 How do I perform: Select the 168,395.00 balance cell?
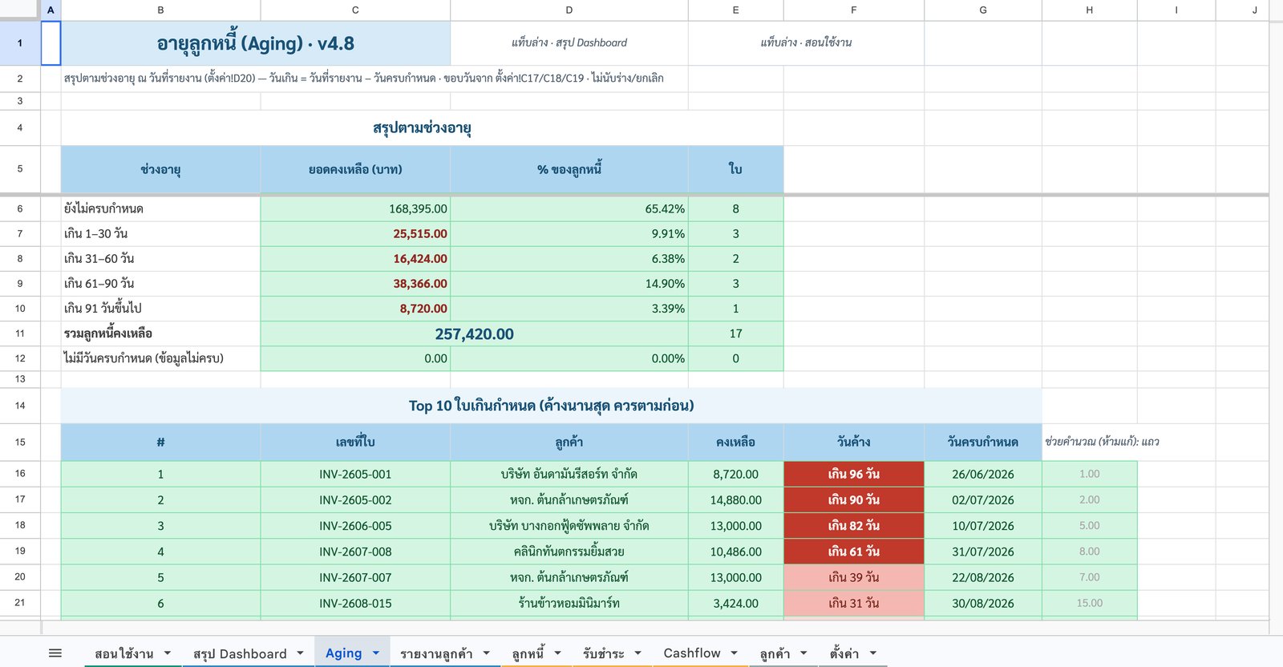[355, 208]
